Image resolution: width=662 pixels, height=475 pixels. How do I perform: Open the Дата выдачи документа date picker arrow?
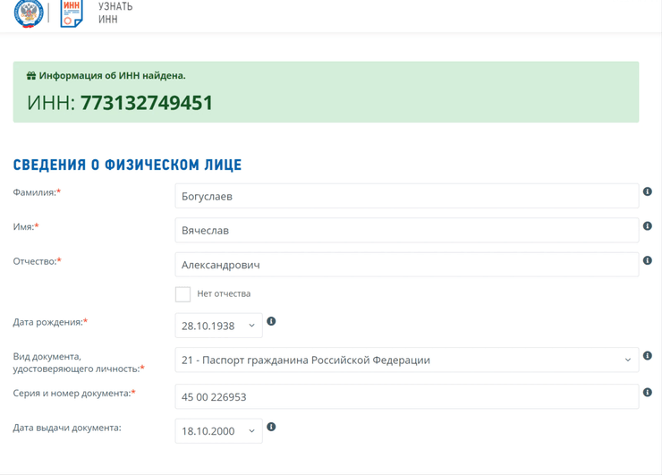251,431
